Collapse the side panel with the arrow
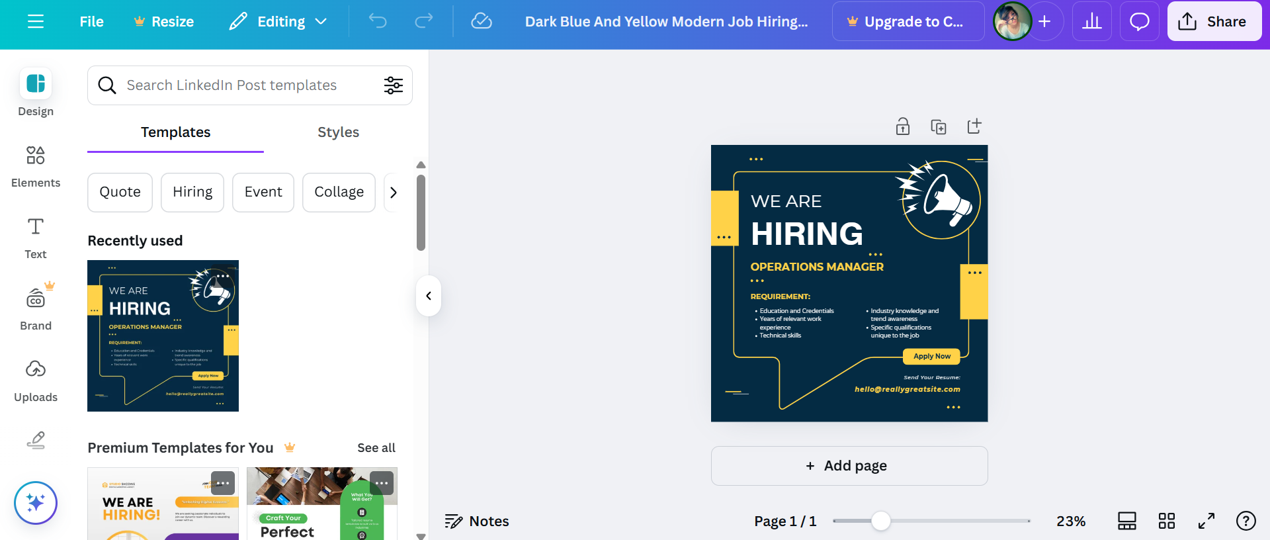1270x540 pixels. tap(429, 296)
